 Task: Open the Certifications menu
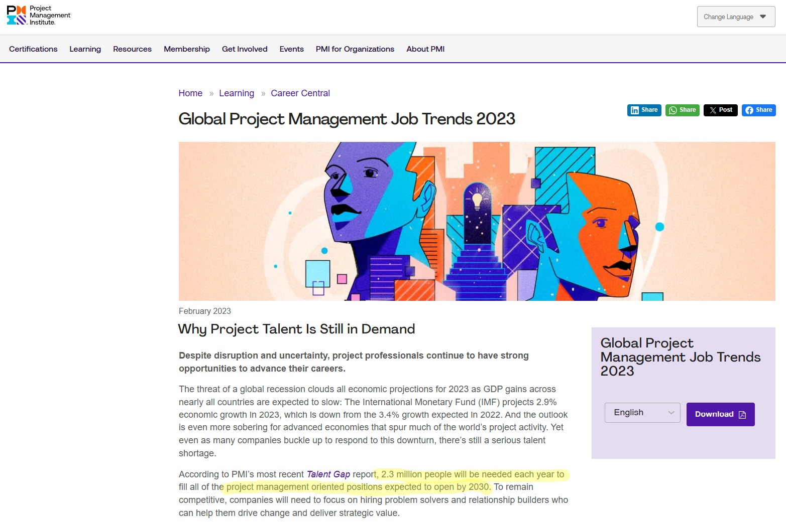33,49
